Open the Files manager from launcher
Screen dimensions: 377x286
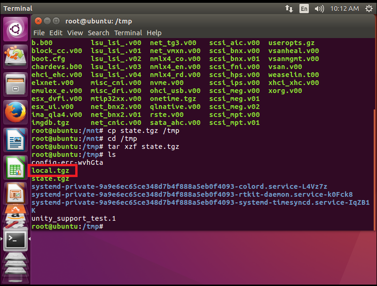click(x=16, y=85)
